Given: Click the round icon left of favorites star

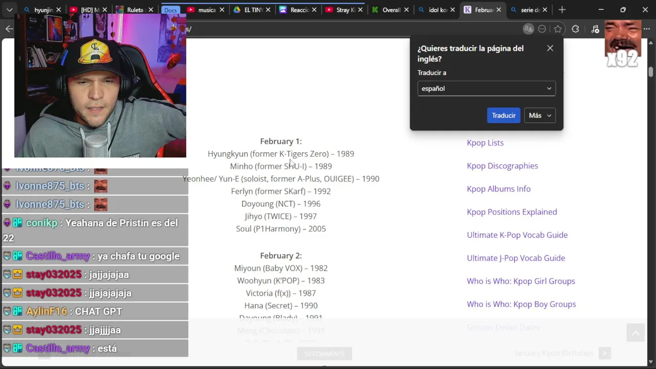Looking at the screenshot, I should pyautogui.click(x=542, y=29).
